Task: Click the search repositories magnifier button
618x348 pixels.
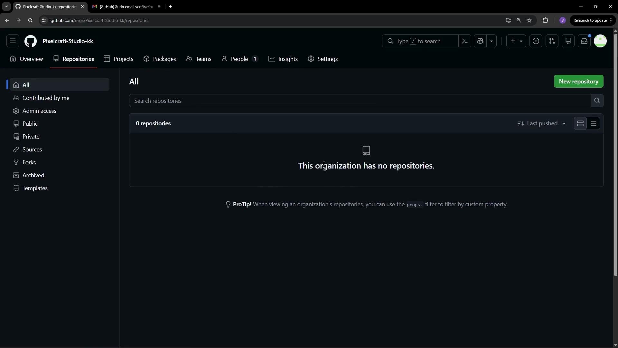Action: click(597, 101)
